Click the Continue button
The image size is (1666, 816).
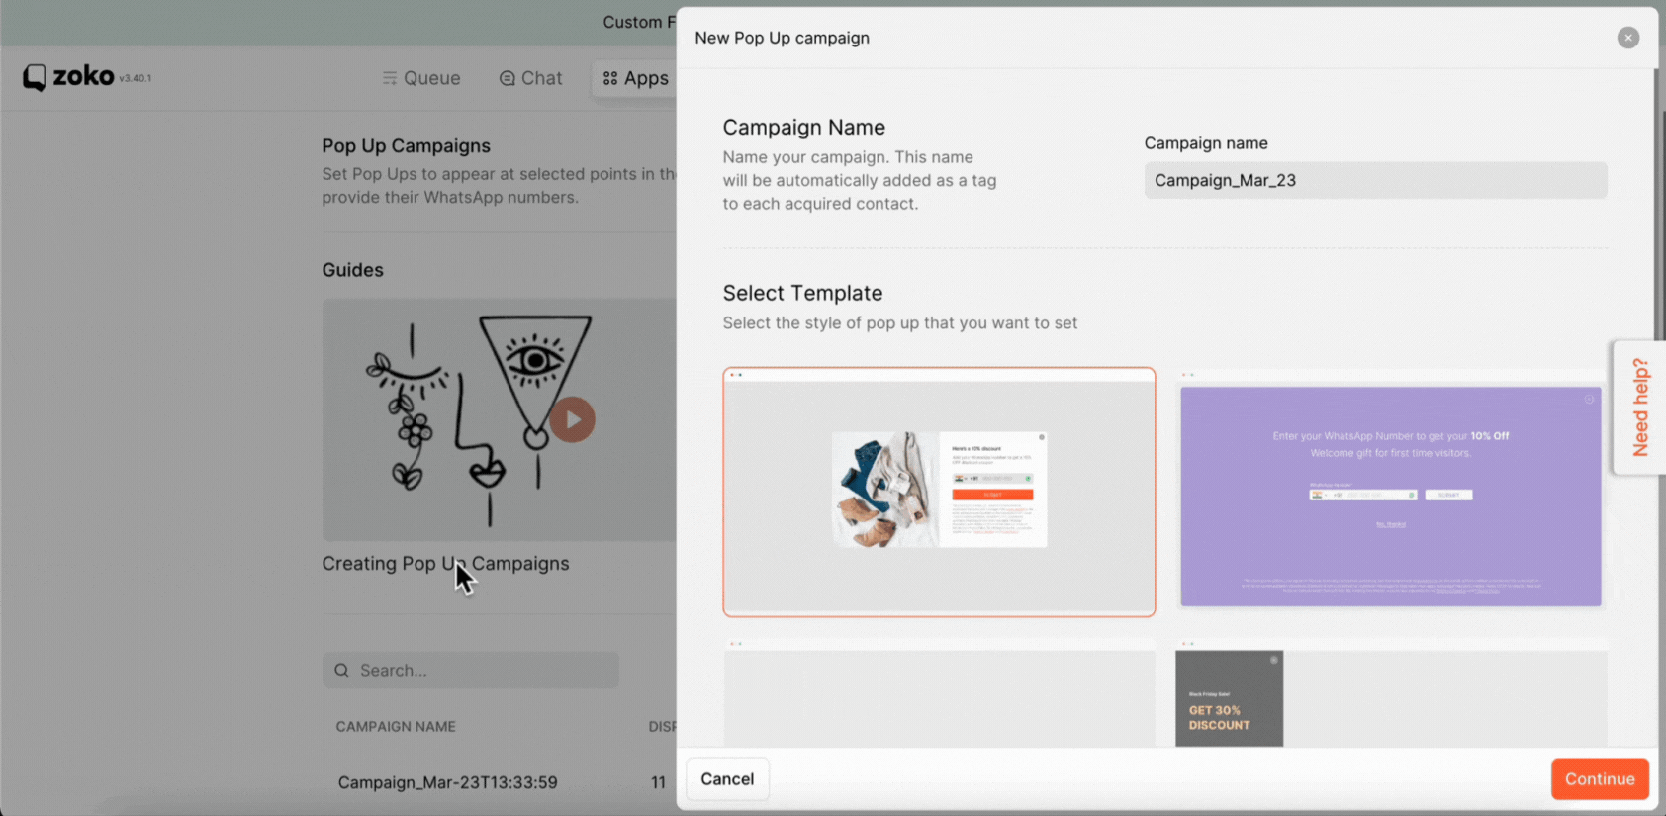[1600, 779]
